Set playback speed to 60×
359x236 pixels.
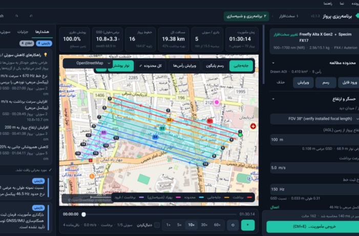(x=217, y=225)
